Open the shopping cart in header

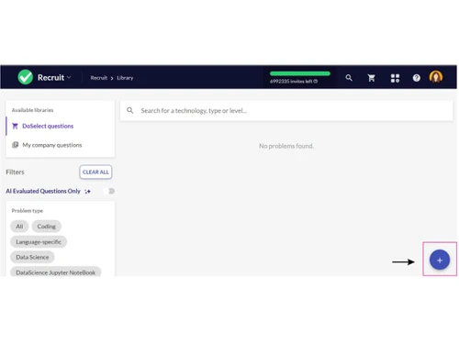click(x=372, y=78)
